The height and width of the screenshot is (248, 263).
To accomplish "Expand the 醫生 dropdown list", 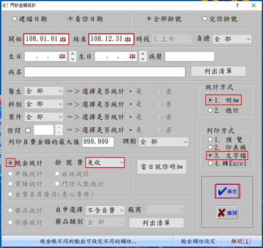I will 44,91.
